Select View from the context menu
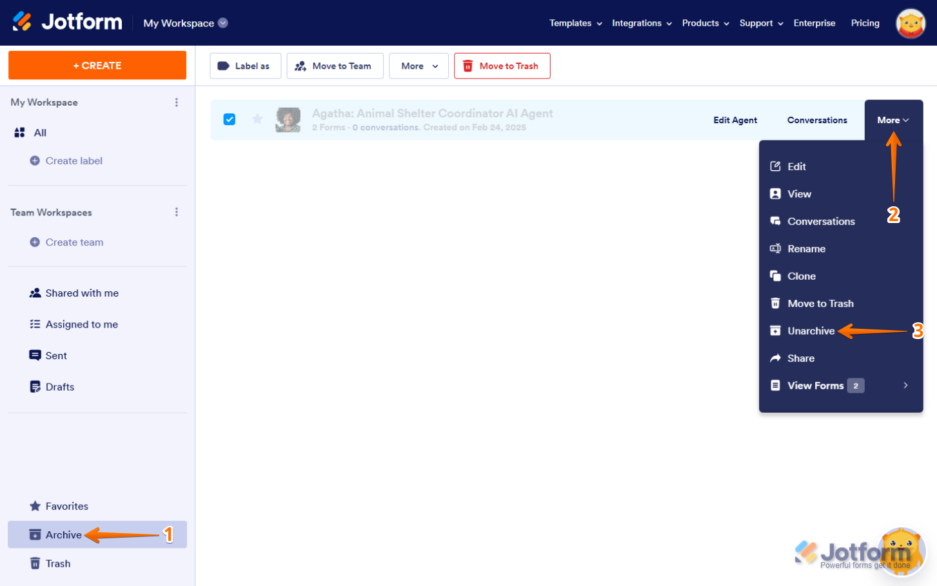Viewport: 937px width, 586px height. [x=841, y=194]
